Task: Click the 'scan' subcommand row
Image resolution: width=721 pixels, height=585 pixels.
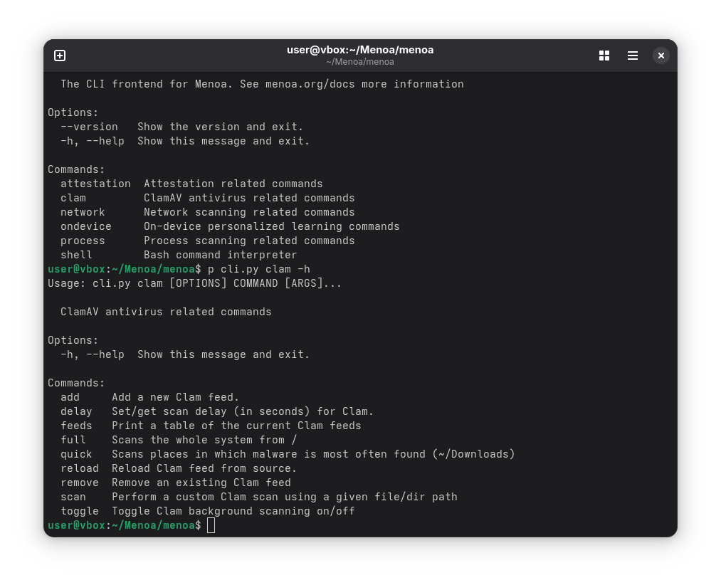Action: point(259,497)
